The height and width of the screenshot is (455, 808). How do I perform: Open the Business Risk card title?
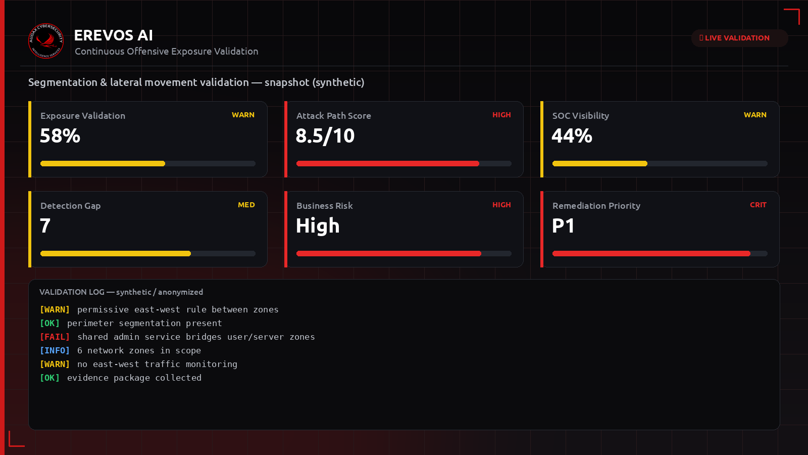pos(325,206)
